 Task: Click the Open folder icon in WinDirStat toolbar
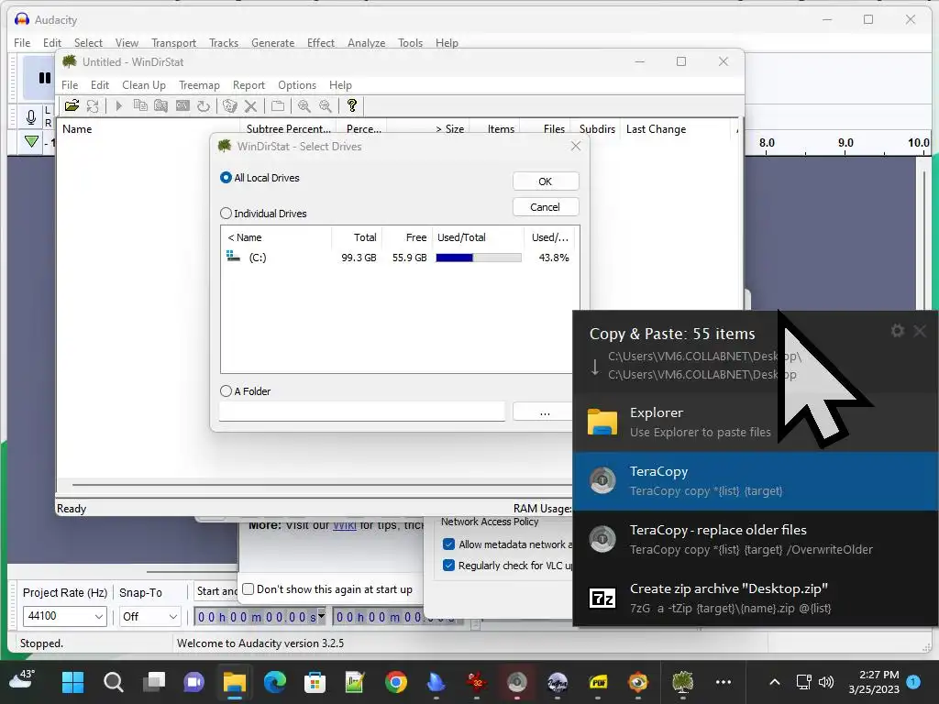pos(72,106)
